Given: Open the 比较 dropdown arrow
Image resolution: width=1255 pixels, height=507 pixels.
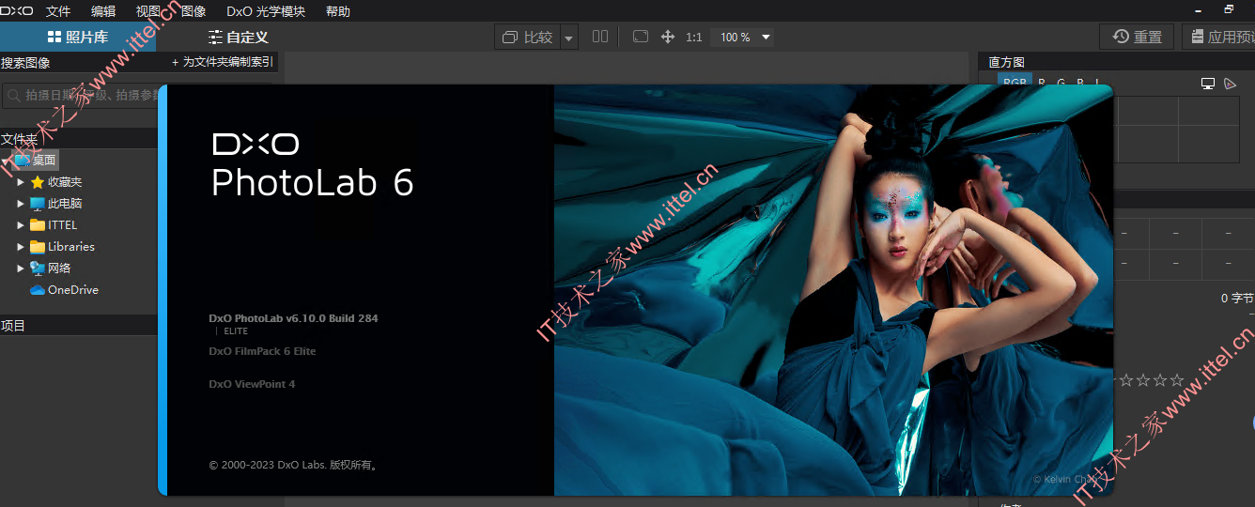Looking at the screenshot, I should point(569,38).
